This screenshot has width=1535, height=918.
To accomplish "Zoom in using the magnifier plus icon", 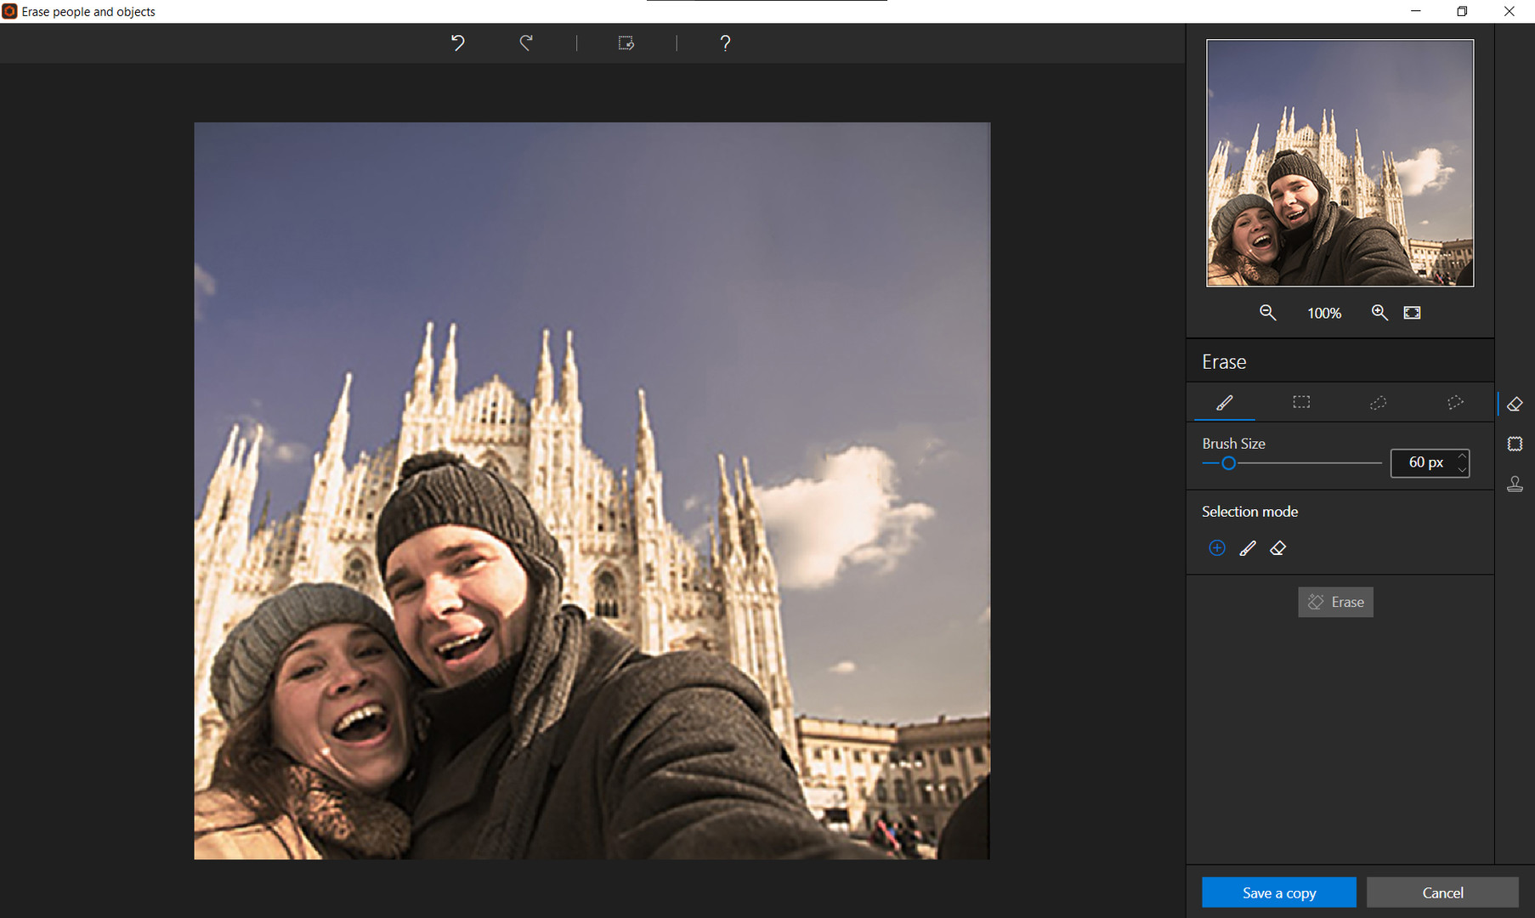I will tap(1379, 312).
